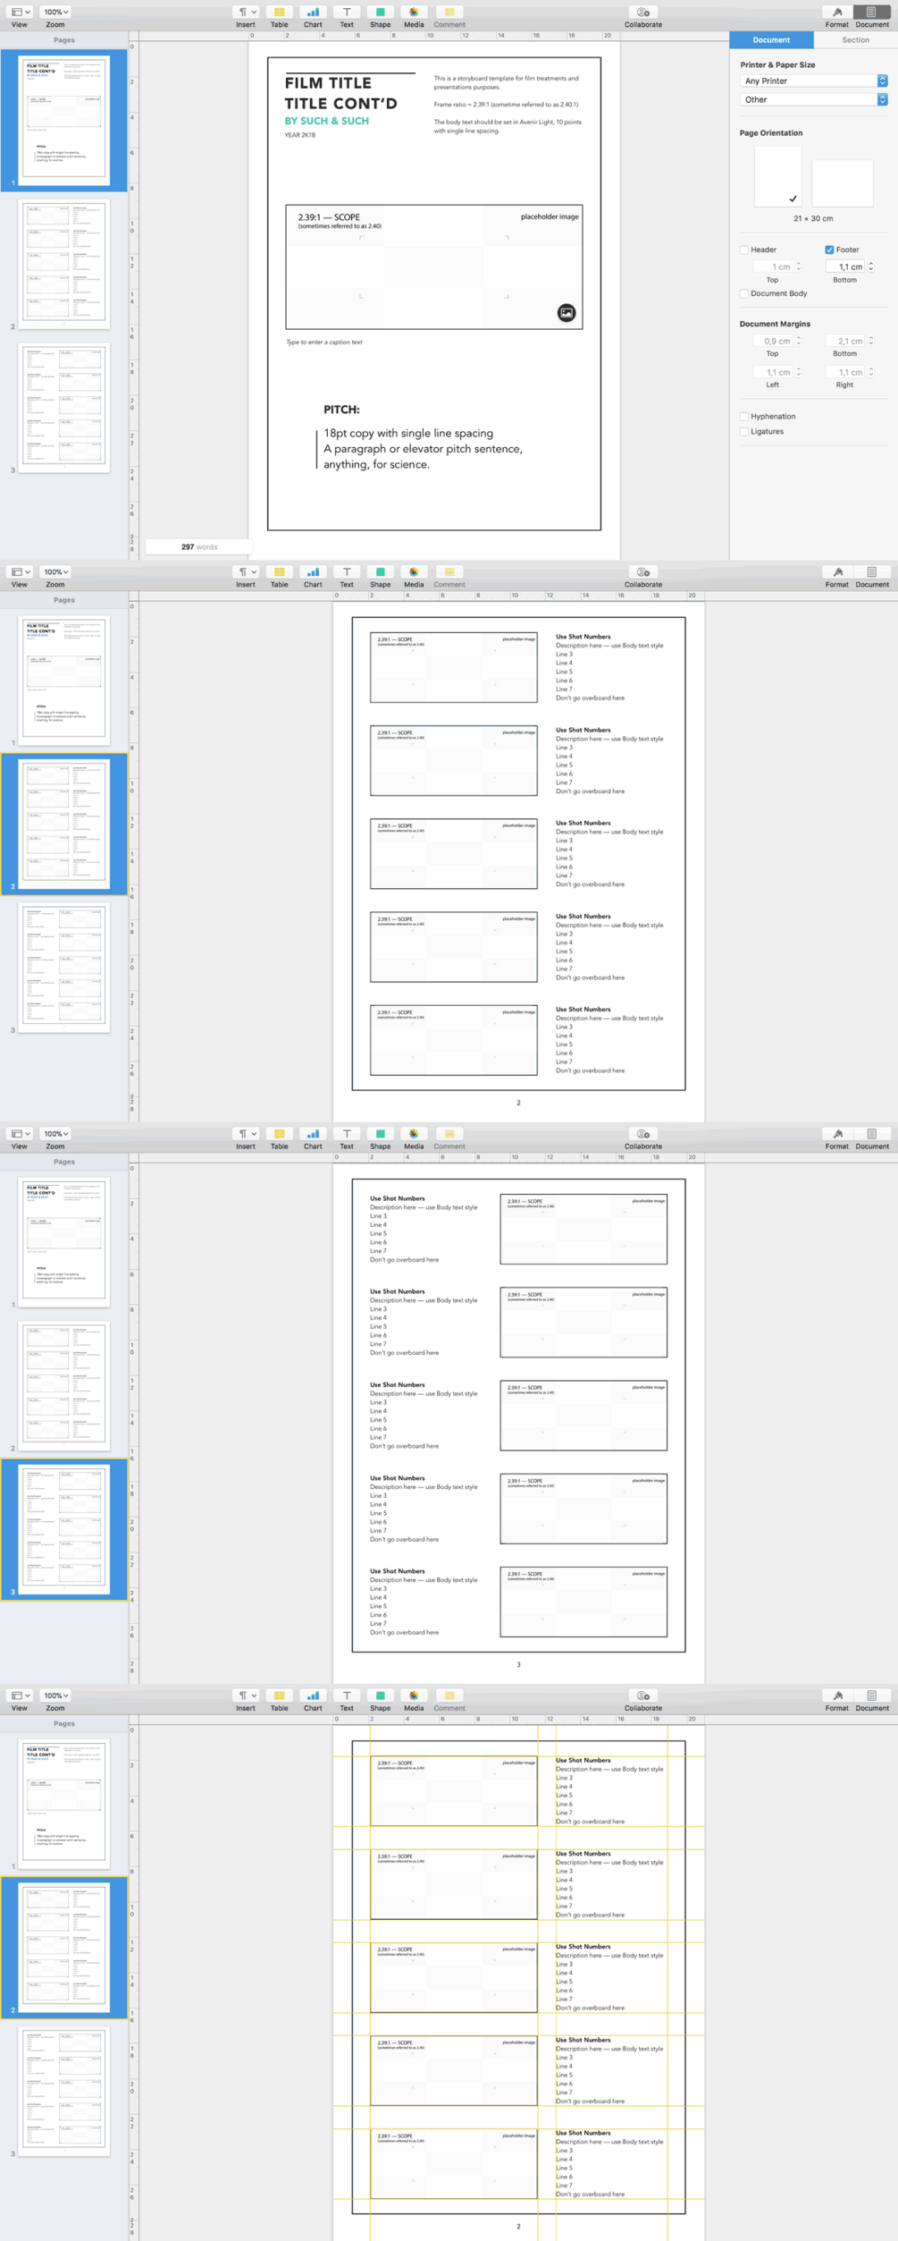
Task: Switch to the Section tab
Action: tap(855, 40)
